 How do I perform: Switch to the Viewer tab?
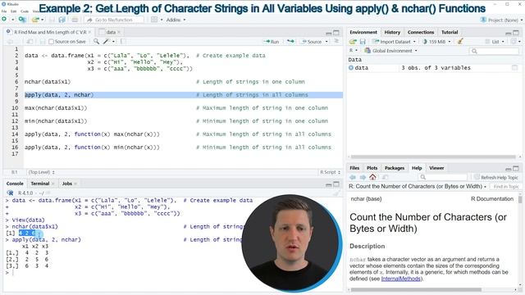(436, 168)
